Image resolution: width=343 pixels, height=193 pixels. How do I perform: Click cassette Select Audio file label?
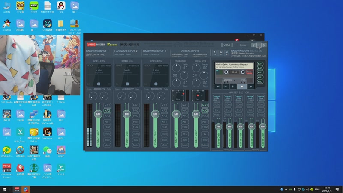click(232, 65)
